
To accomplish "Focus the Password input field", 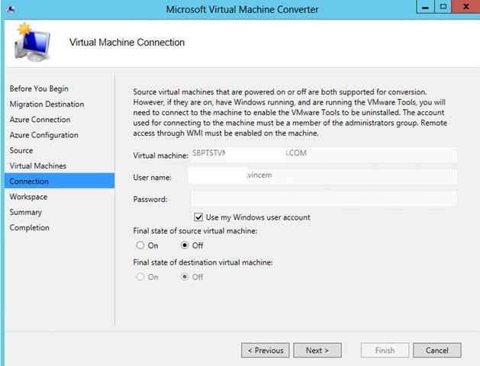I will tap(324, 199).
